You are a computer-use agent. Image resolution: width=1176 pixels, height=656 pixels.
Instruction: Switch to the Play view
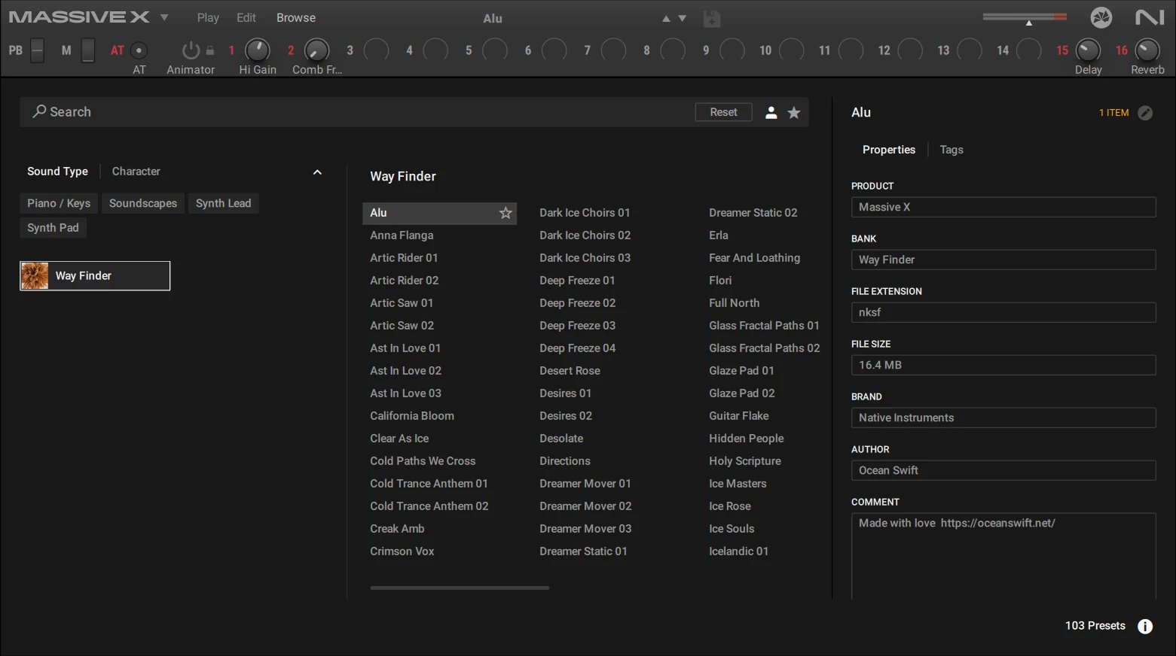208,18
